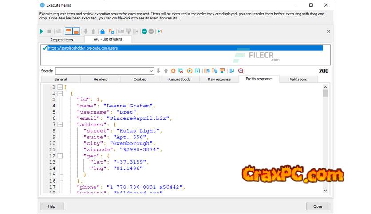Image resolution: width=371 pixels, height=214 pixels.
Task: Collapse the object fold at line 2
Action: (x=60, y=93)
